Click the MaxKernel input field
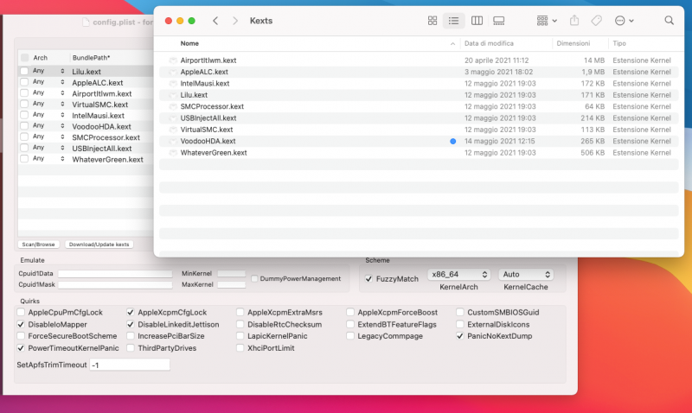Screen dimensions: 692x413 231,285
